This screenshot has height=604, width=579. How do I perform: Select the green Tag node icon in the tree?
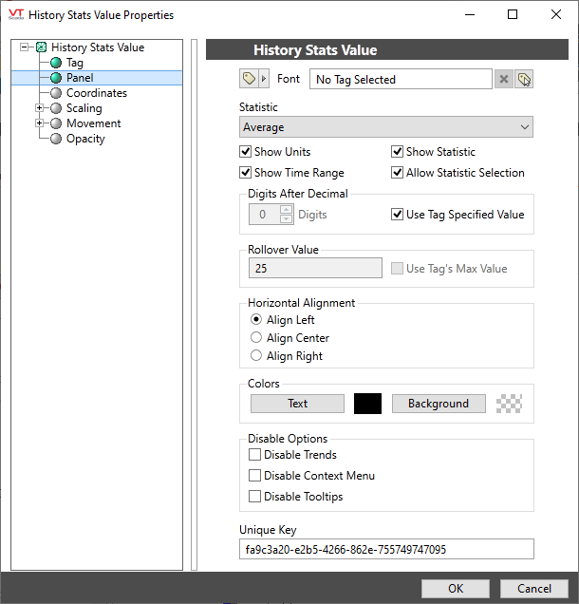point(56,63)
